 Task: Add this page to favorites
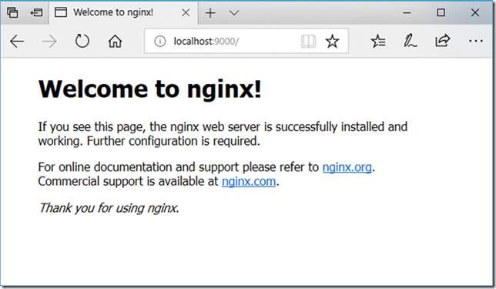332,41
